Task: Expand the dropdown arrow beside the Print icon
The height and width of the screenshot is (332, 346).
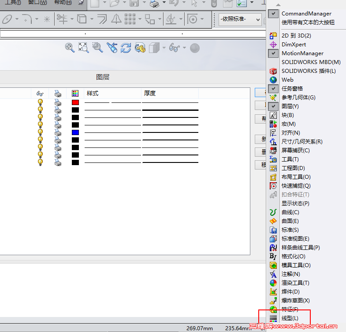Action: point(164,3)
